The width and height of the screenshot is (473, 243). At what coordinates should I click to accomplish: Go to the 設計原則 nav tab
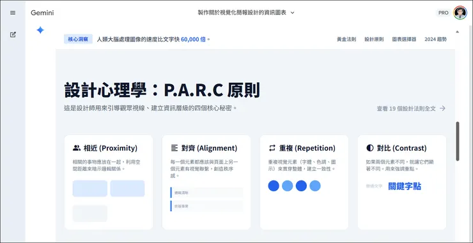click(x=374, y=40)
